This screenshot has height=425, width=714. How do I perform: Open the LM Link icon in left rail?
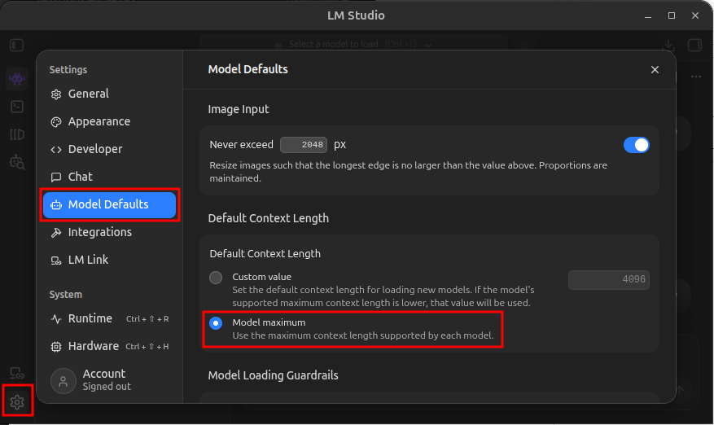16,374
